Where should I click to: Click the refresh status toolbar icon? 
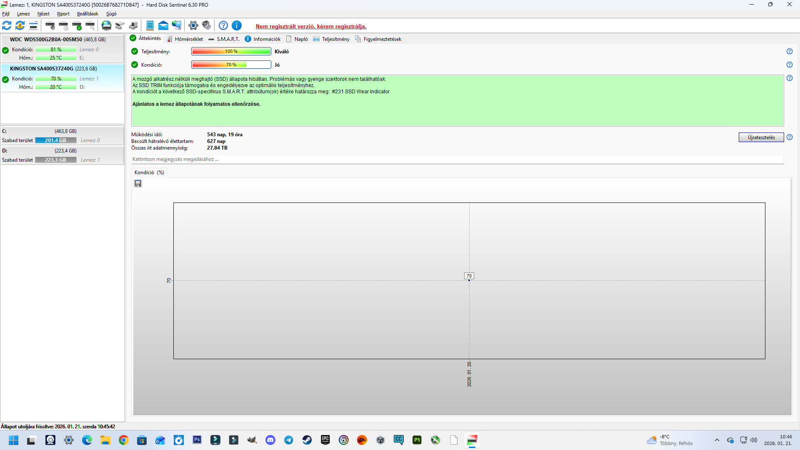7,26
